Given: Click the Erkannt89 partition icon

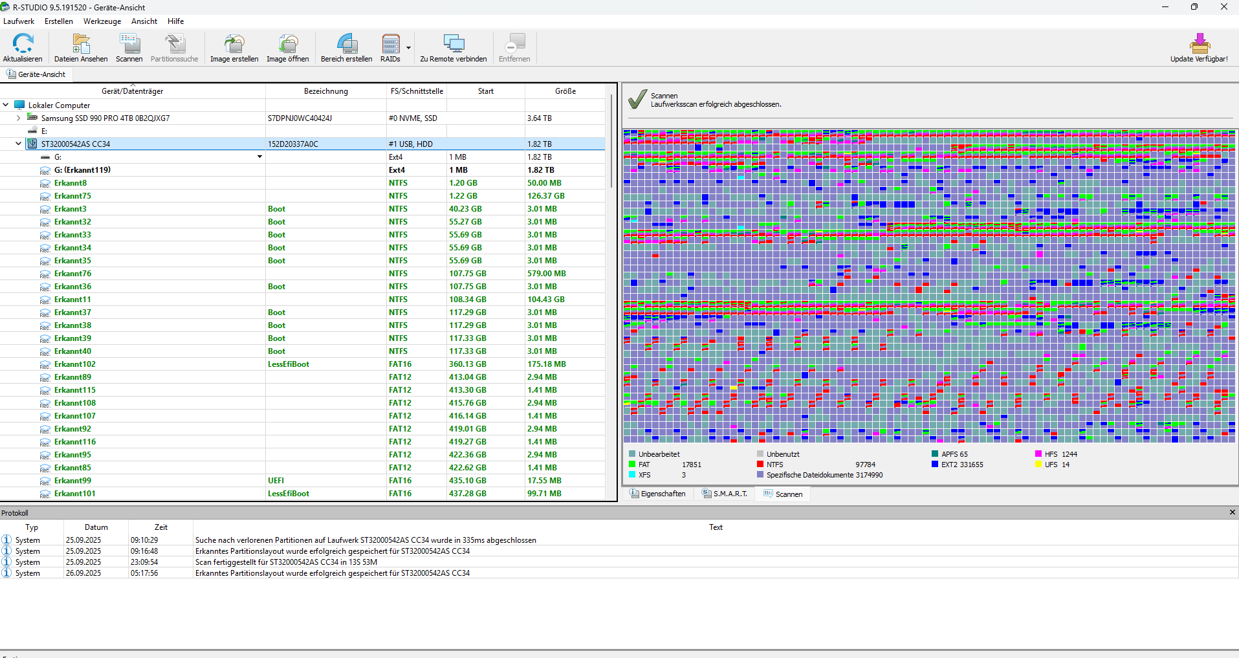Looking at the screenshot, I should pos(45,377).
